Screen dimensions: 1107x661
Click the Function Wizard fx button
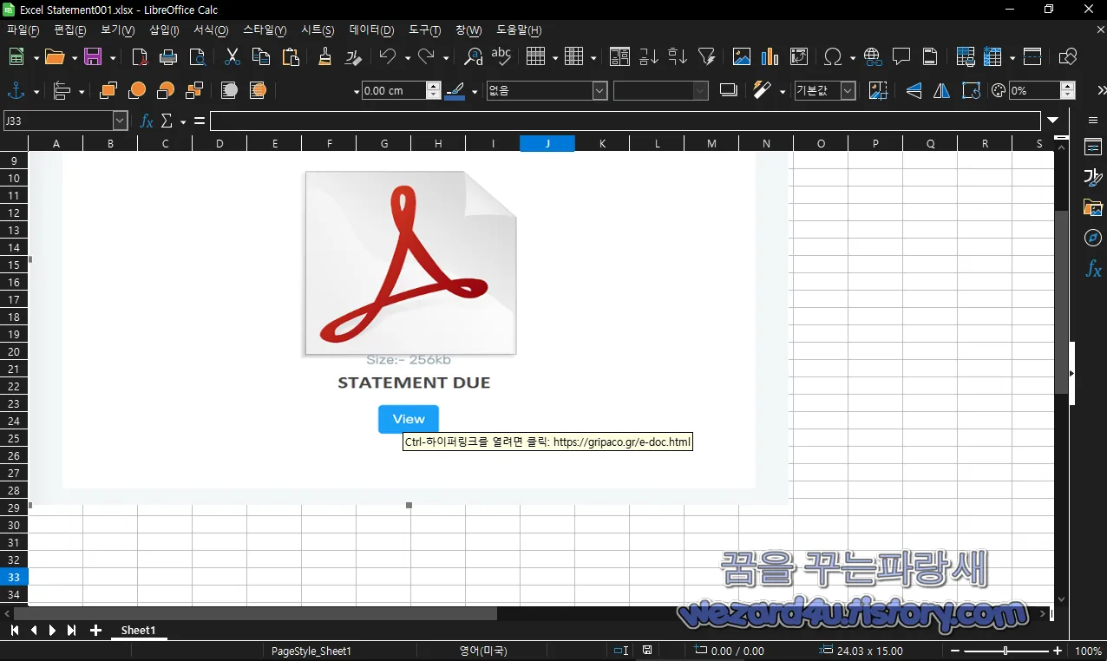(147, 121)
